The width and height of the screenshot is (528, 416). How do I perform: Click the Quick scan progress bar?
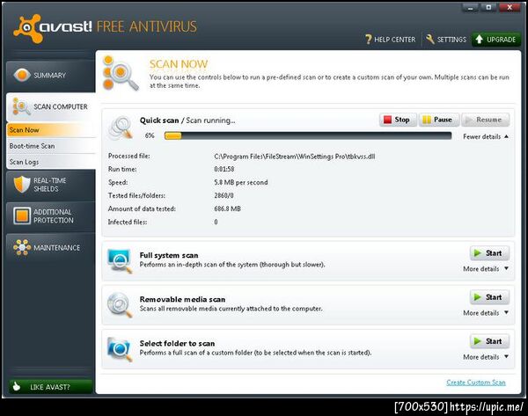(308, 135)
